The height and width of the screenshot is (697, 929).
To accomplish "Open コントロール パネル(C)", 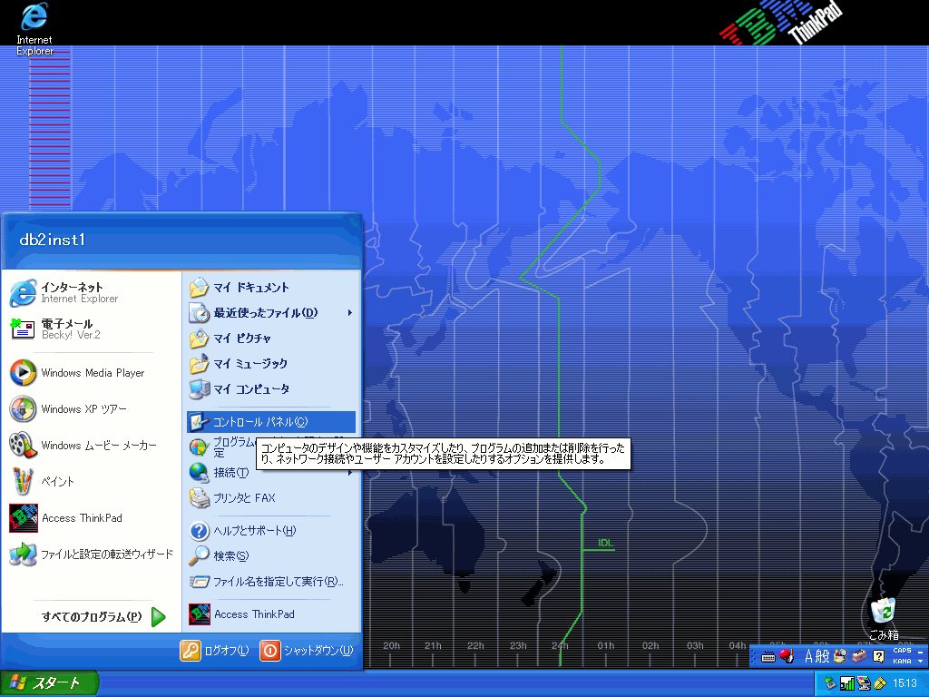I will [x=271, y=422].
